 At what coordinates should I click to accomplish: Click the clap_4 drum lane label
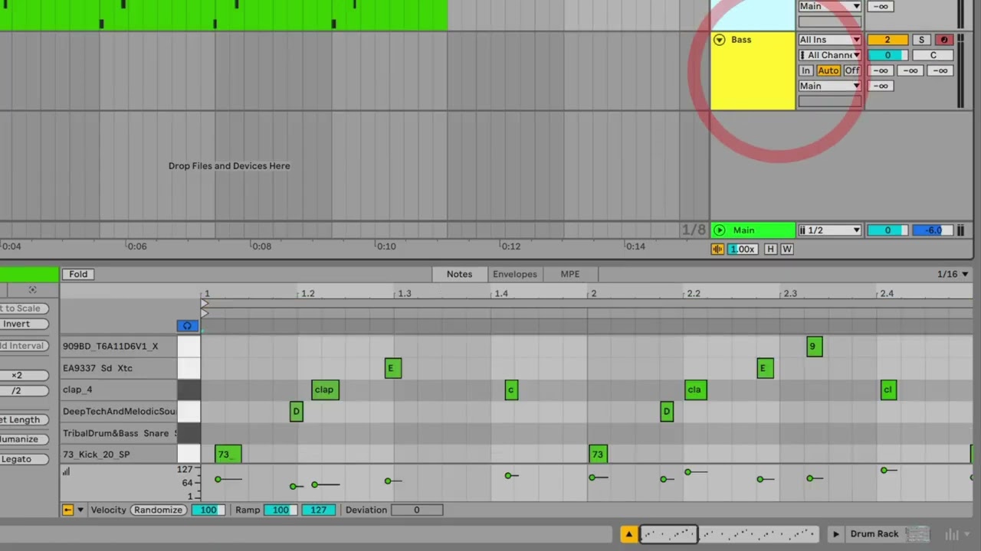(77, 390)
